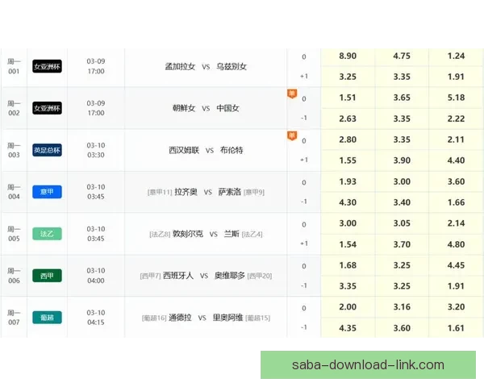Click the orange 单 tag on the 西汉姆联 match
Viewport: 484px width, 387px height.
click(x=292, y=135)
